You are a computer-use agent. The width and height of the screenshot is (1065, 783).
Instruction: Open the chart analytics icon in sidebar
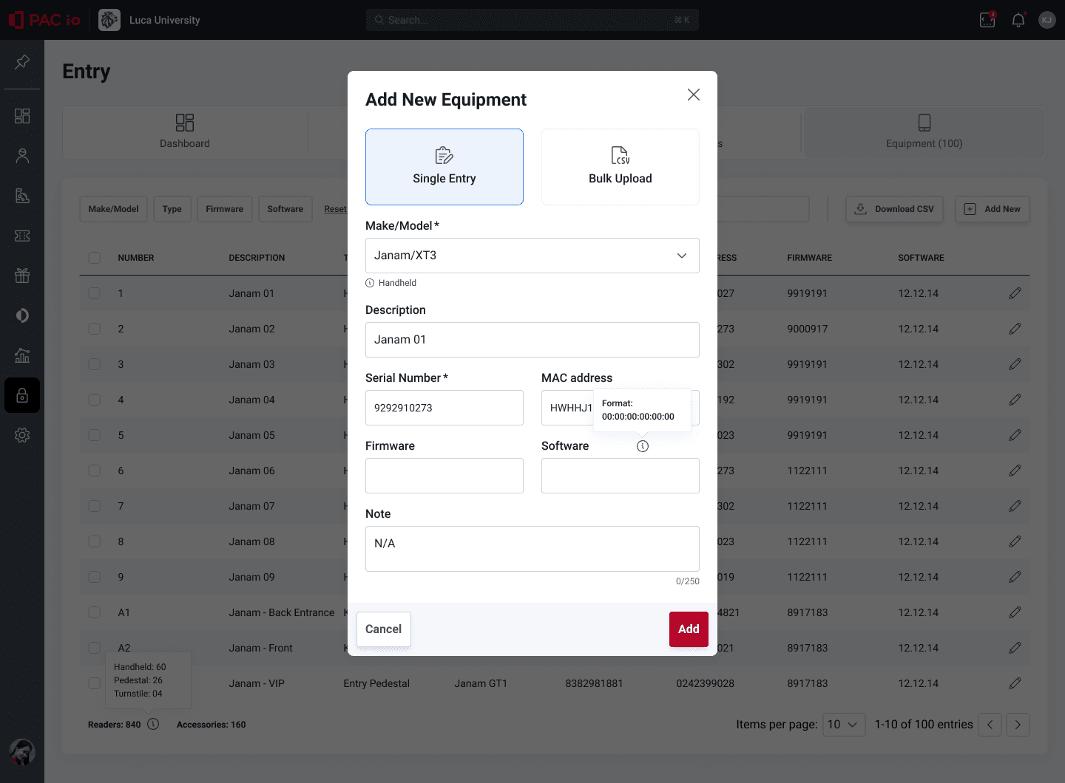(x=22, y=355)
